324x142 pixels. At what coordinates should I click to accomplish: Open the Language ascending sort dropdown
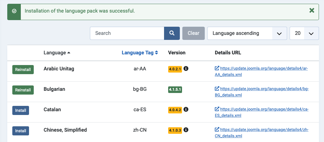pos(247,33)
